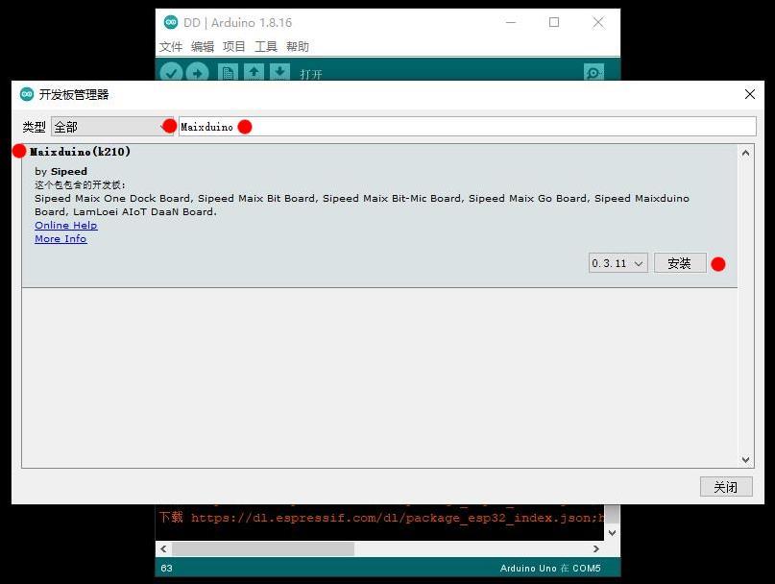Click the console horizontal scrollbar right arrow
Screen dimensions: 775x584
pos(596,548)
